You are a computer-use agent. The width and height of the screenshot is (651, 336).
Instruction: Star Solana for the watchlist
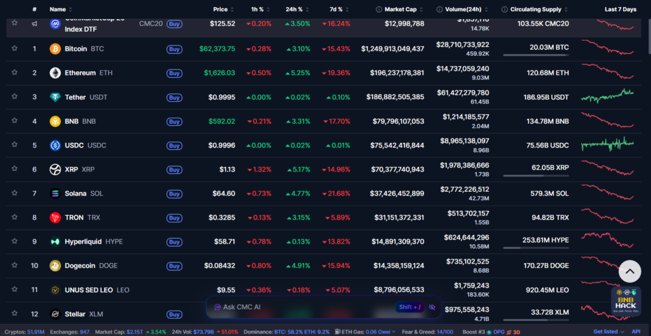click(x=15, y=192)
